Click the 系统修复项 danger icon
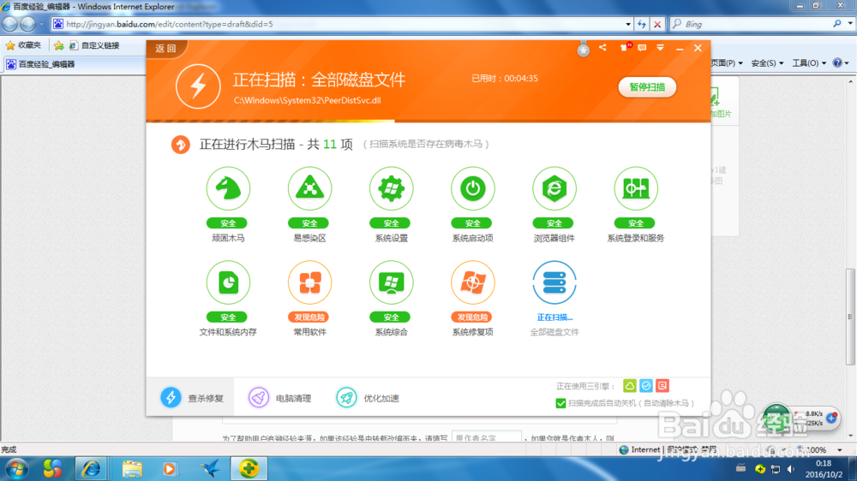Viewport: 857px width, 481px height. coord(473,282)
